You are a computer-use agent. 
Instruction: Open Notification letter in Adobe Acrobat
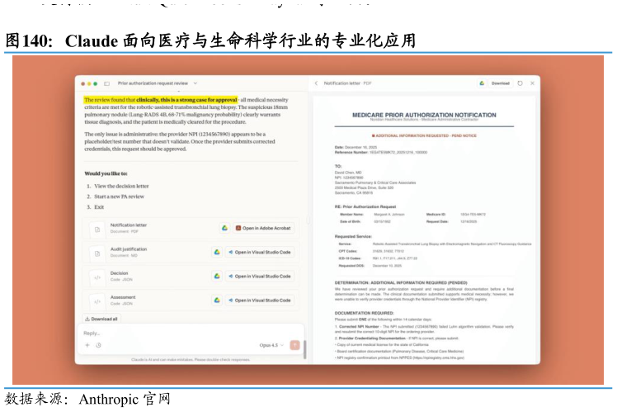[x=263, y=228]
